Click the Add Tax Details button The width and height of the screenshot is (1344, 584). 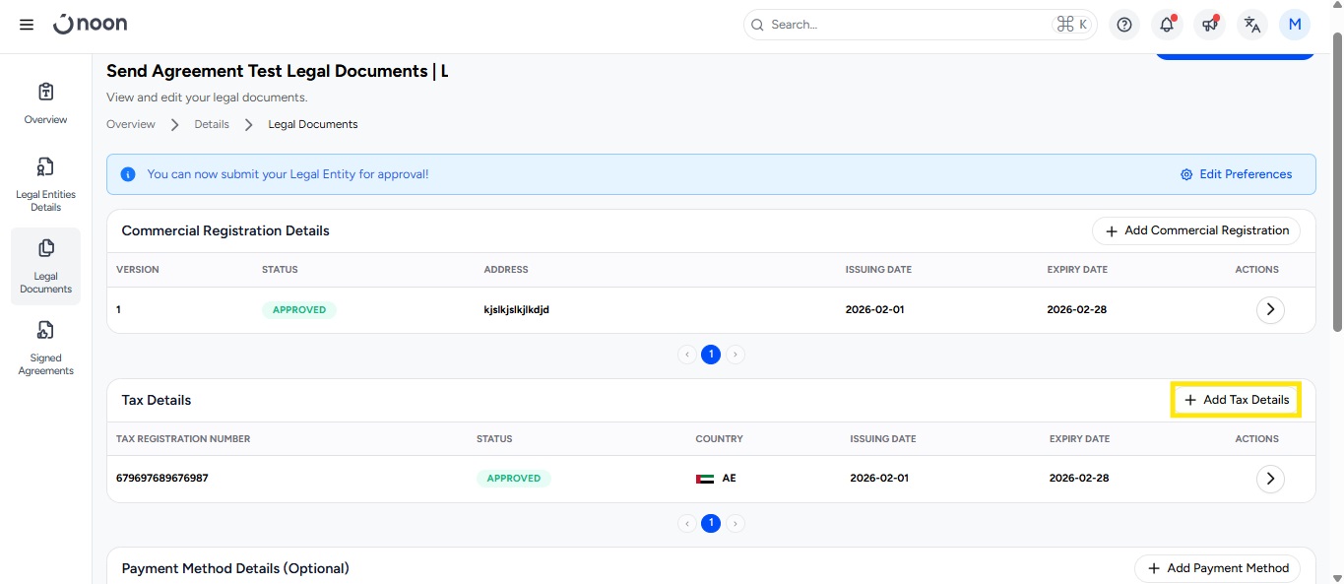click(1236, 400)
